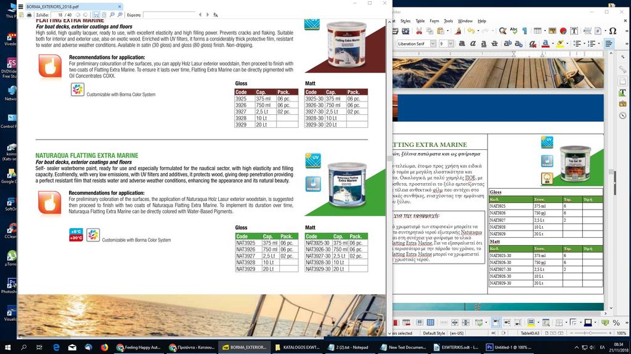Click the Spelling check Abc icon
The height and width of the screenshot is (354, 631).
point(514,31)
